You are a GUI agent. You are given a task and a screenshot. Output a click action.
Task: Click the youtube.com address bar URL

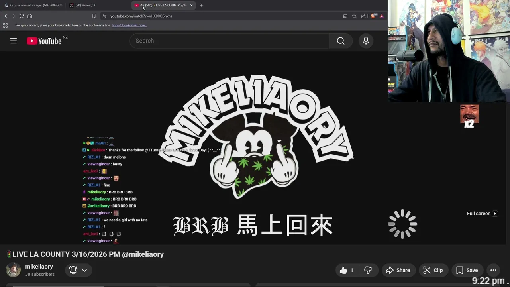(141, 16)
